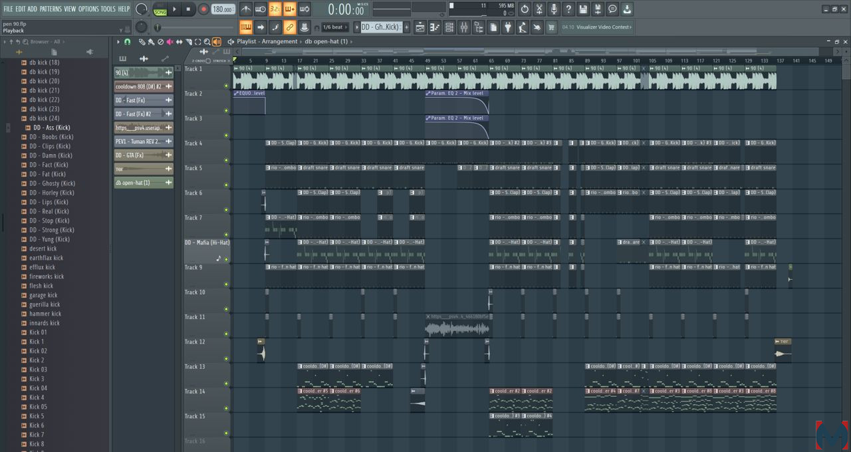The width and height of the screenshot is (851, 452).
Task: Open the Playlist - Arrangement dropdown
Action: pyautogui.click(x=267, y=42)
